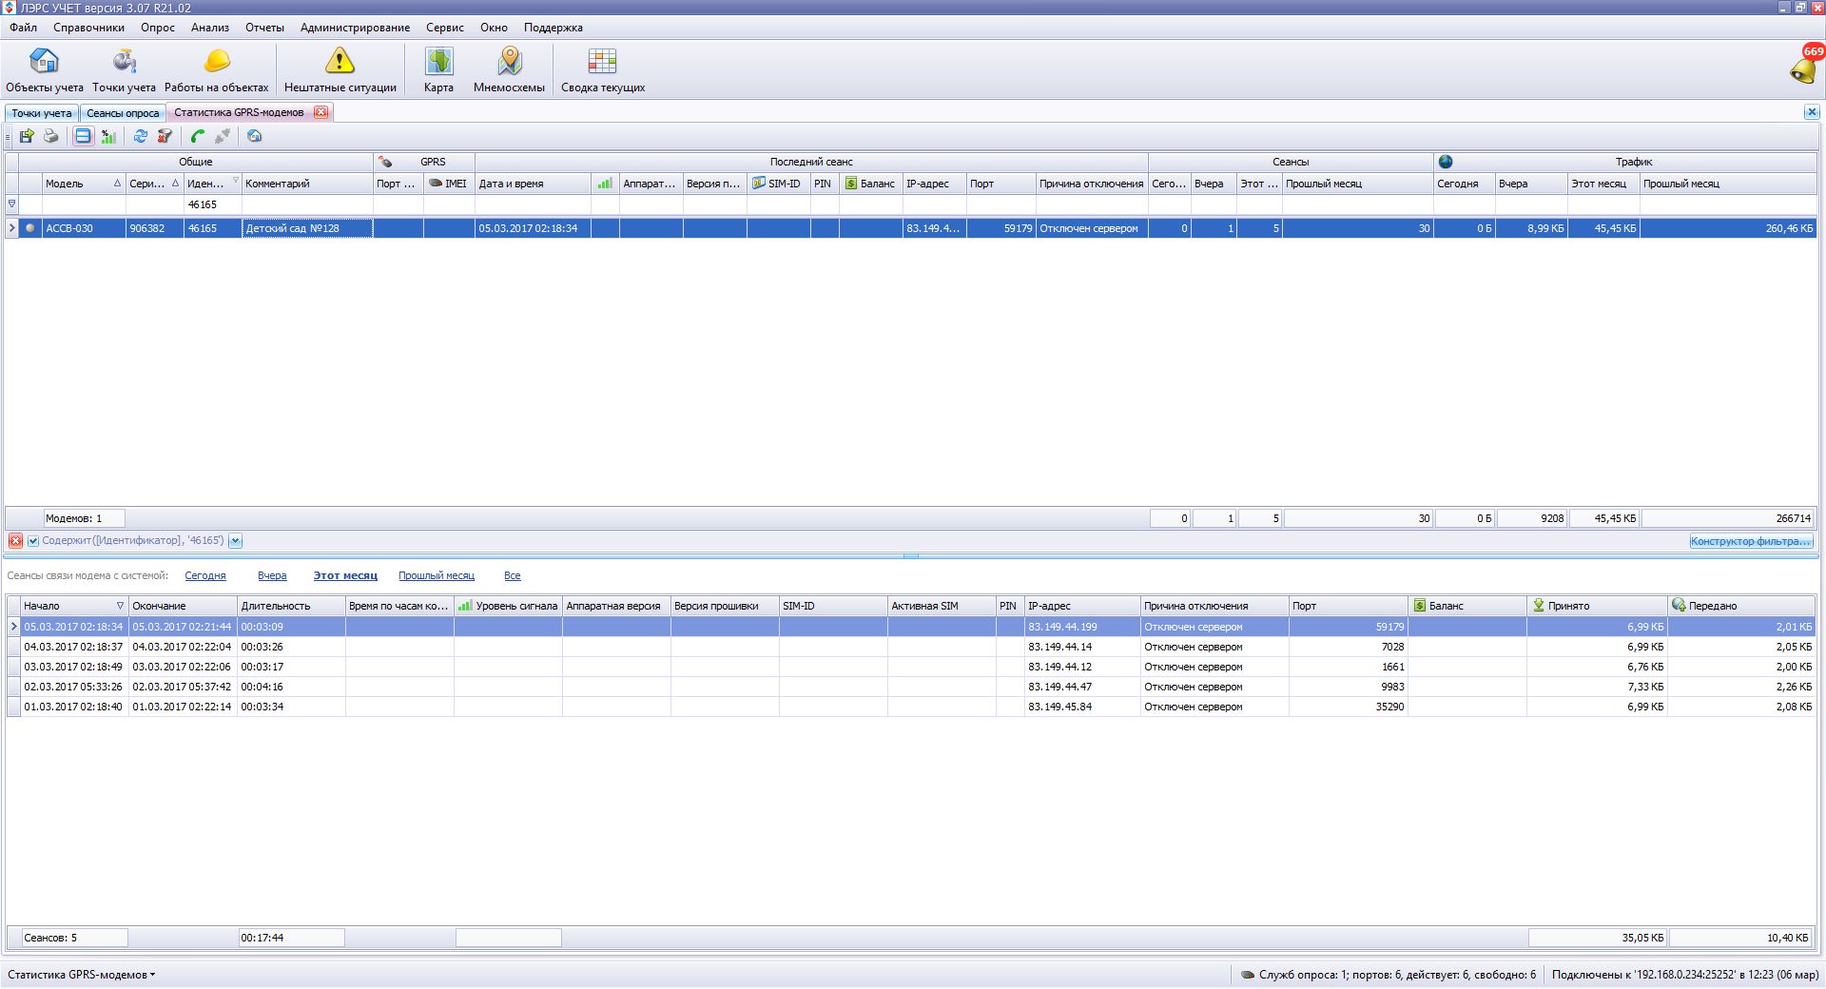Screen dimensions: 1826x989
Task: Click the printer icon in grid toolbar
Action: (51, 136)
